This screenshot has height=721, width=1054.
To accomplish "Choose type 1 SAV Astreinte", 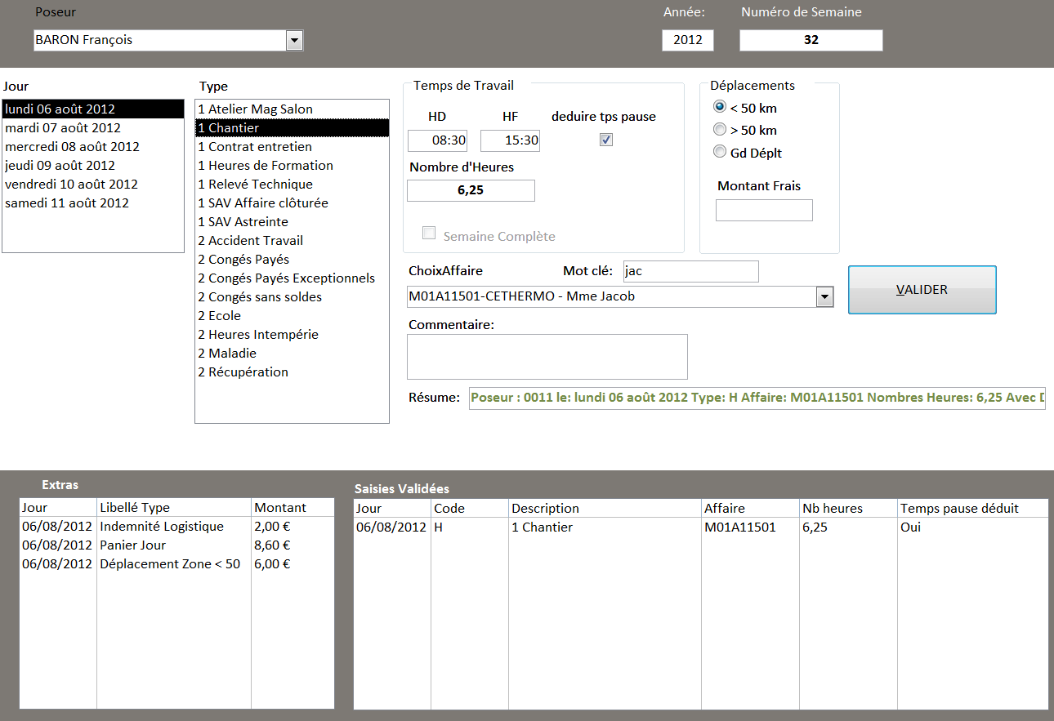I will (292, 222).
